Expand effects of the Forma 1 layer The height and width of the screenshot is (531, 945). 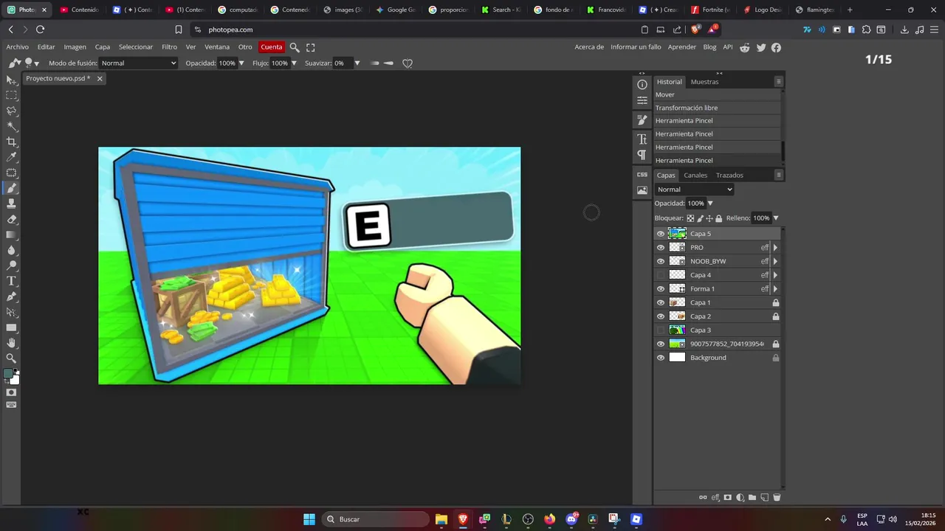point(775,289)
